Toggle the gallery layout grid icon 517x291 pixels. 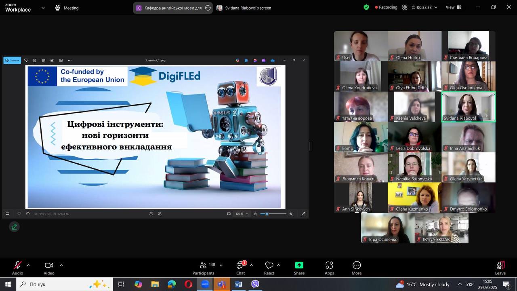tap(405, 7)
